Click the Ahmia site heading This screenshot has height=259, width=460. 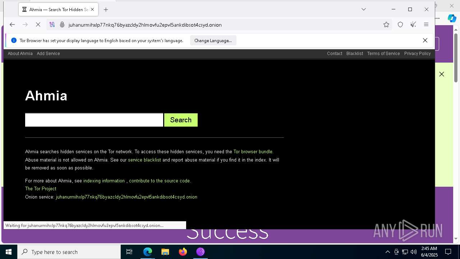coord(46,96)
